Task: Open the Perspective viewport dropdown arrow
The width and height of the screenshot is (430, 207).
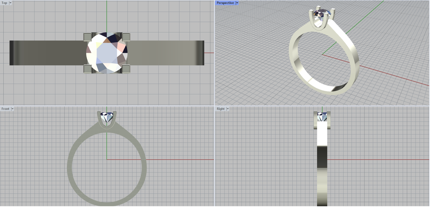Action: click(237, 3)
